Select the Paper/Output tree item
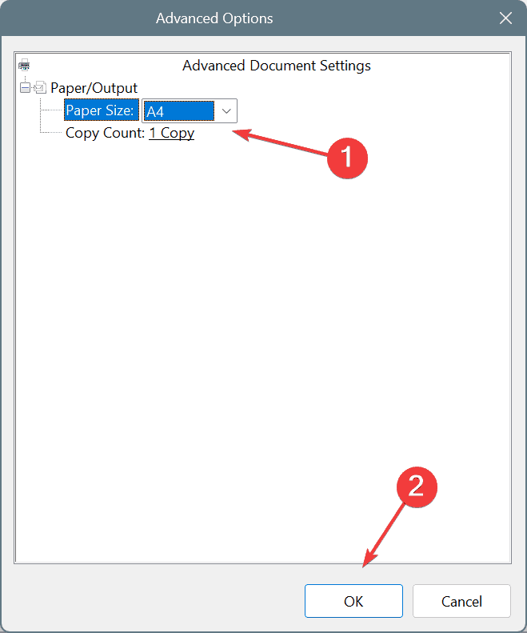 click(94, 88)
